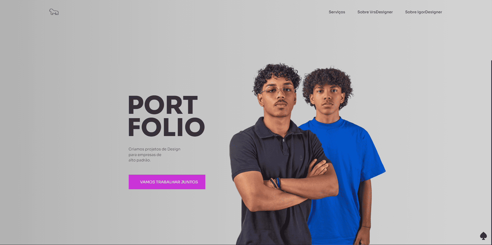Click the VAMOS TRABALHAR JUNTOS button
This screenshot has height=245, width=492.
click(x=167, y=182)
